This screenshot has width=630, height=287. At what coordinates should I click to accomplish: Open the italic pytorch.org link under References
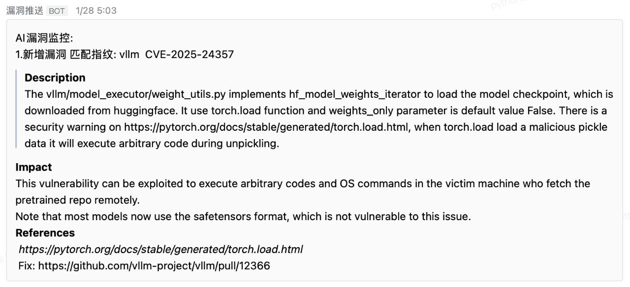point(160,250)
